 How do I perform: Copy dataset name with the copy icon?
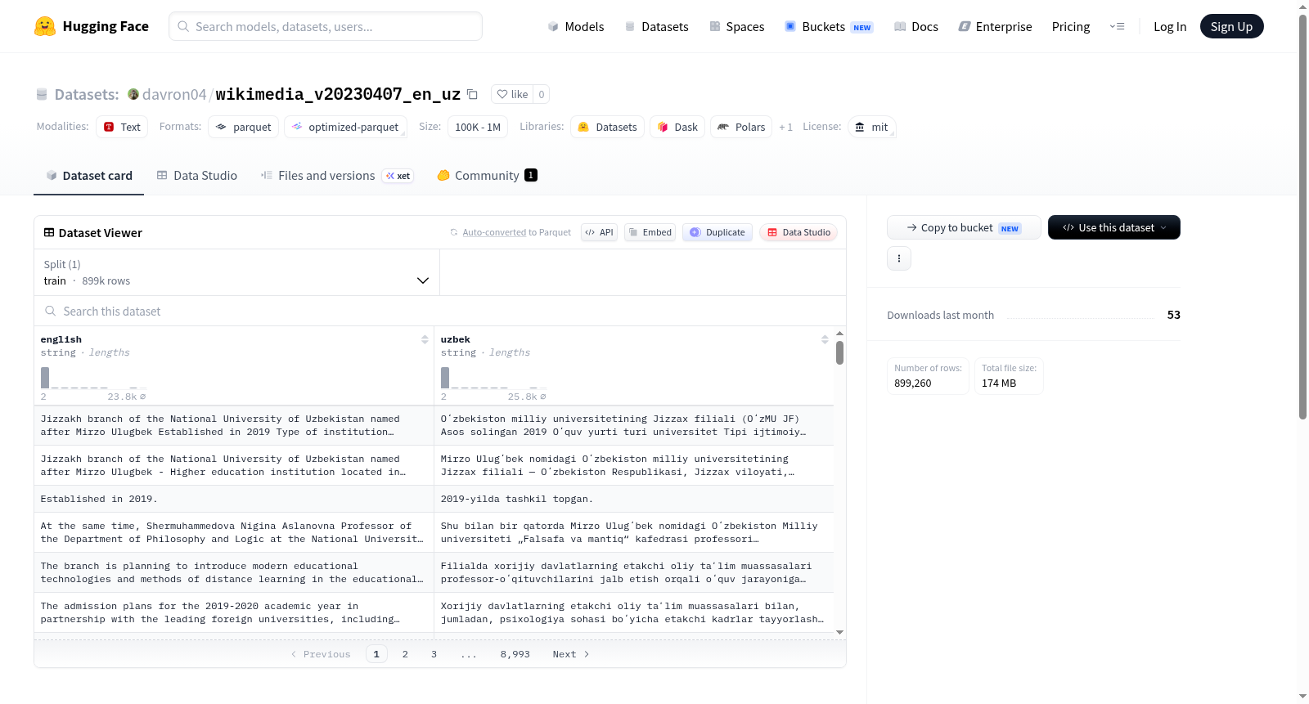click(x=472, y=94)
